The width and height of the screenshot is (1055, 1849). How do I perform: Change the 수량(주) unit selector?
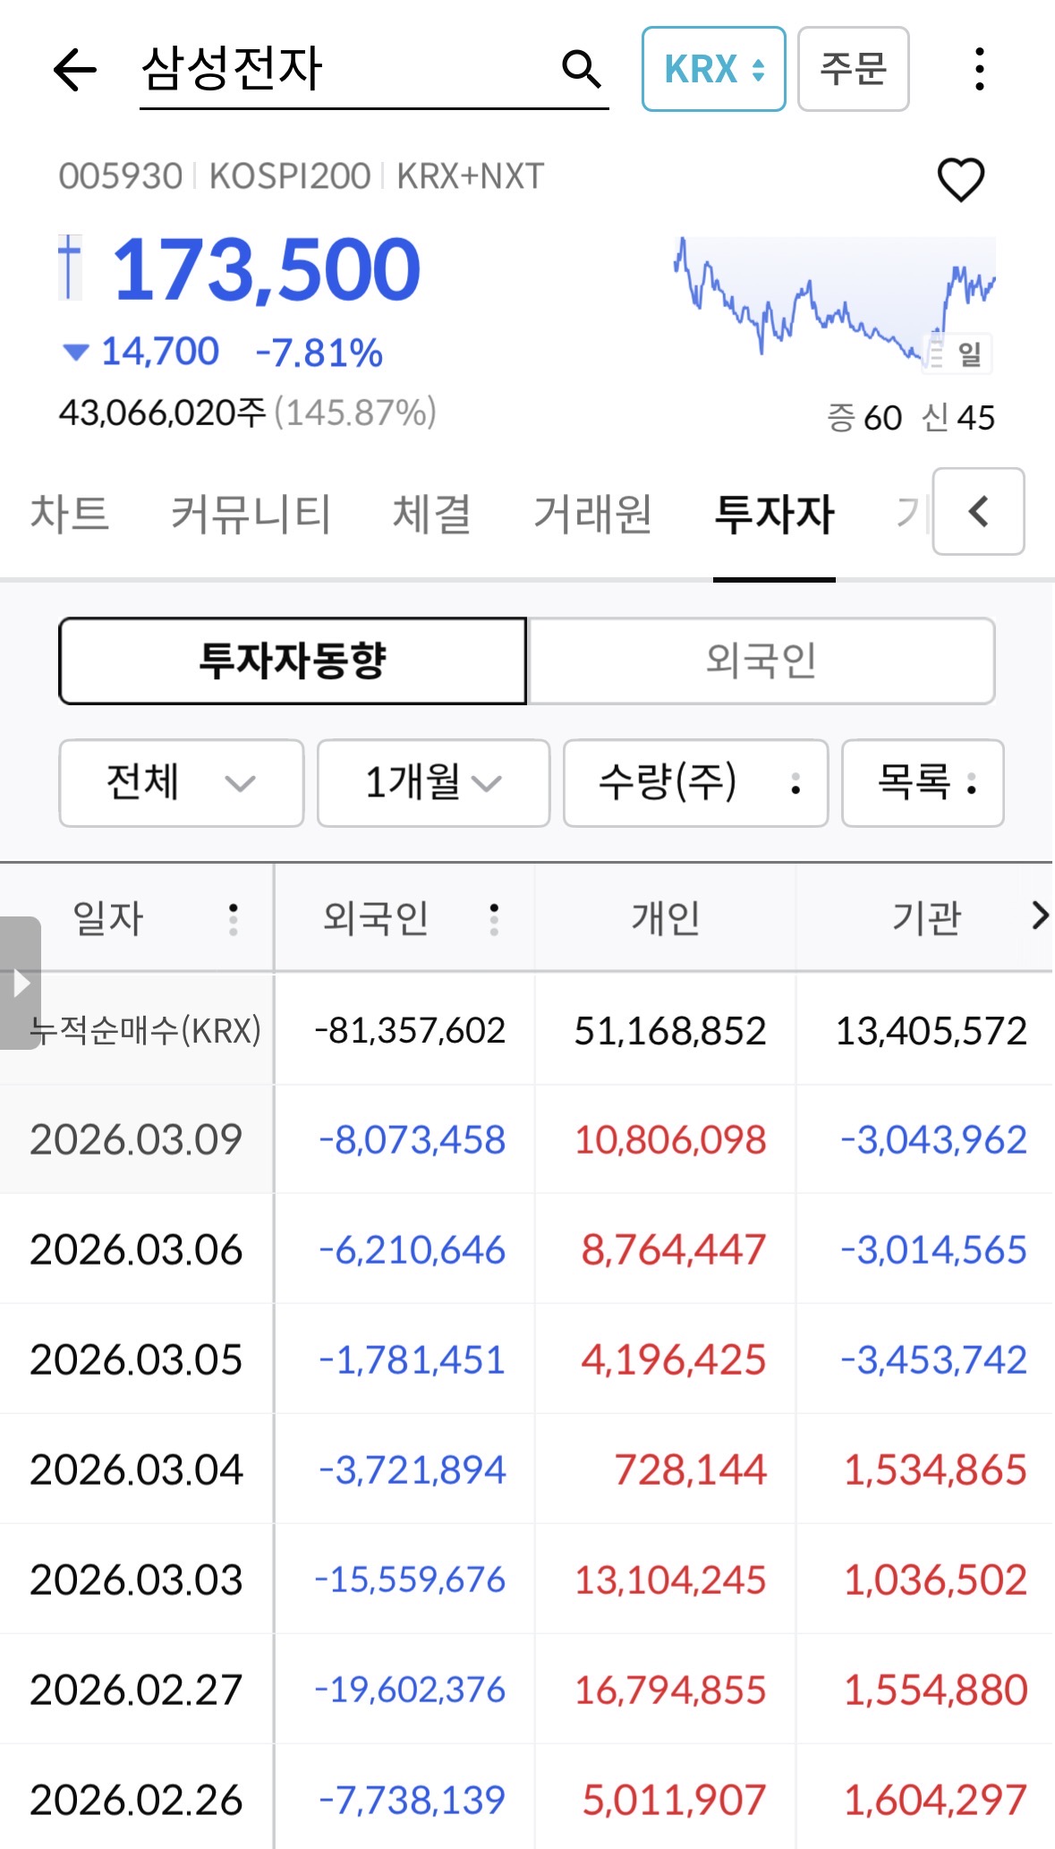(x=695, y=783)
